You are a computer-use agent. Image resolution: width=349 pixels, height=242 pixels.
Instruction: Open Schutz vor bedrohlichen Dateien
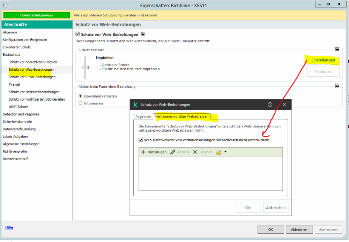point(33,62)
